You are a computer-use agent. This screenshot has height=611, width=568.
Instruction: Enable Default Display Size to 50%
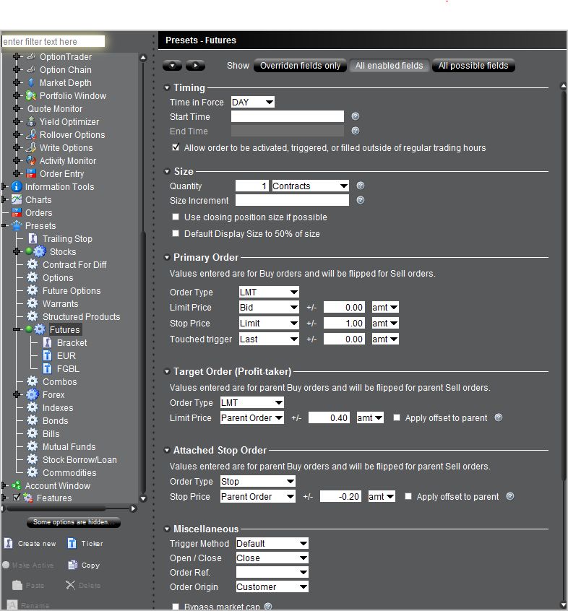click(176, 233)
